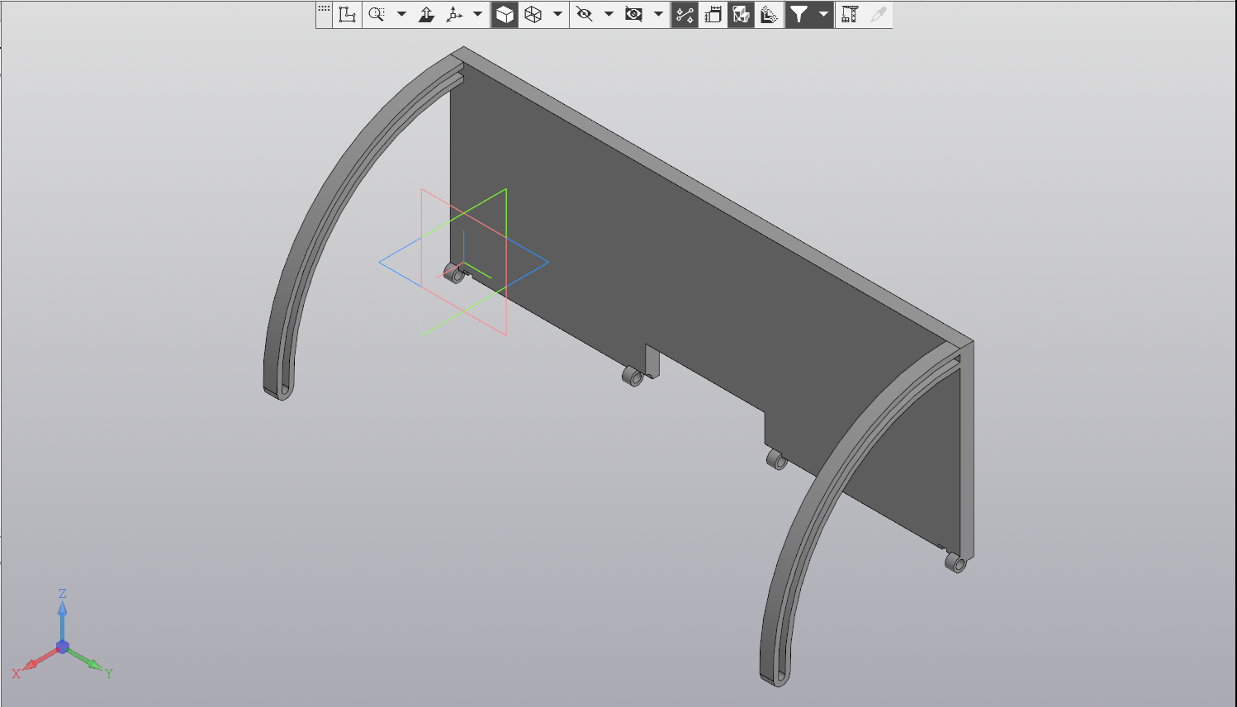Click the view orientation axes icon
This screenshot has width=1237, height=707.
[454, 15]
